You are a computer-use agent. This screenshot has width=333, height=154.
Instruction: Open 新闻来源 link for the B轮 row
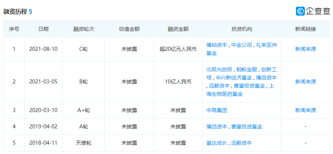305,82
